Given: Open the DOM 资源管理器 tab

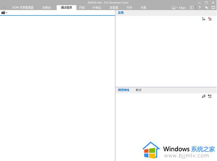Looking at the screenshot, I should [23, 7].
